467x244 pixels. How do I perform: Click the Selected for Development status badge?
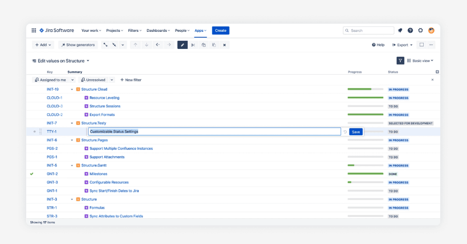tap(411, 123)
